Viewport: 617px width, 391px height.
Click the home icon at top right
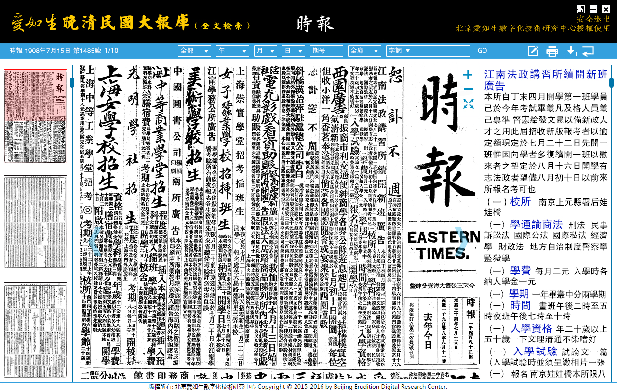click(x=582, y=8)
